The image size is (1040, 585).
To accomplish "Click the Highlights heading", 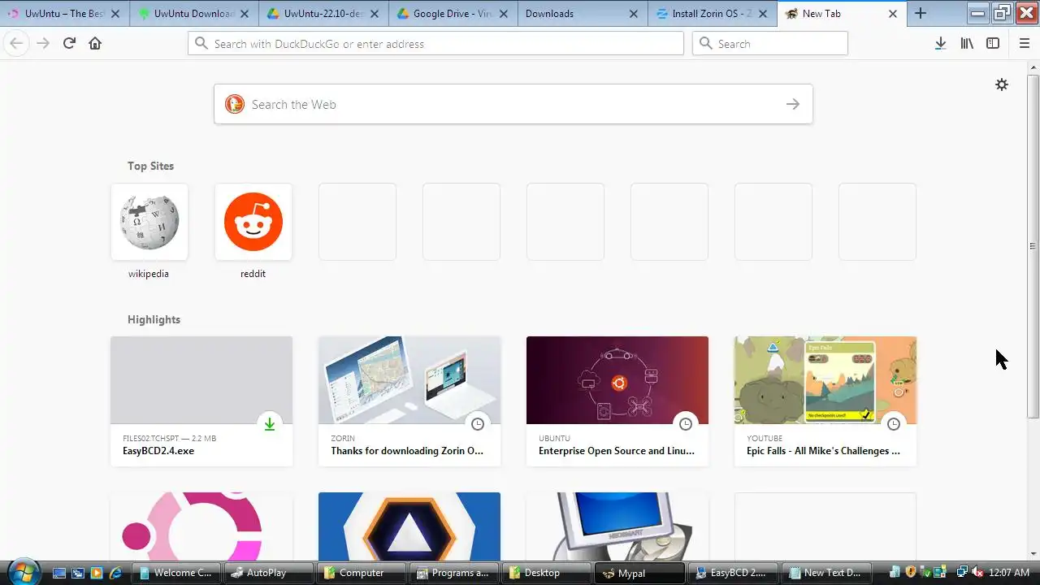I will 154,319.
